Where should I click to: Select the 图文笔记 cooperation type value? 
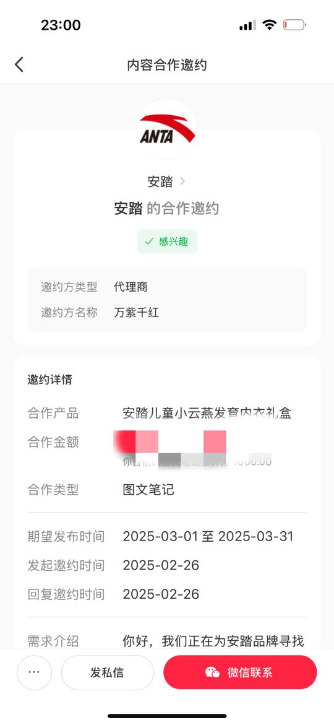(148, 490)
